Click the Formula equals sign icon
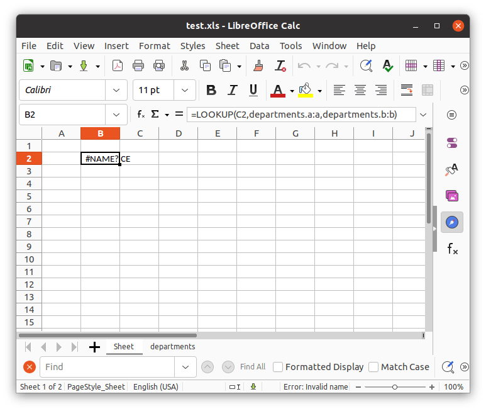This screenshot has height=411, width=486. 179,115
